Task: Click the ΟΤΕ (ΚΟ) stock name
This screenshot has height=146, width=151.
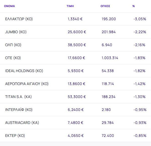Action: click(13, 58)
